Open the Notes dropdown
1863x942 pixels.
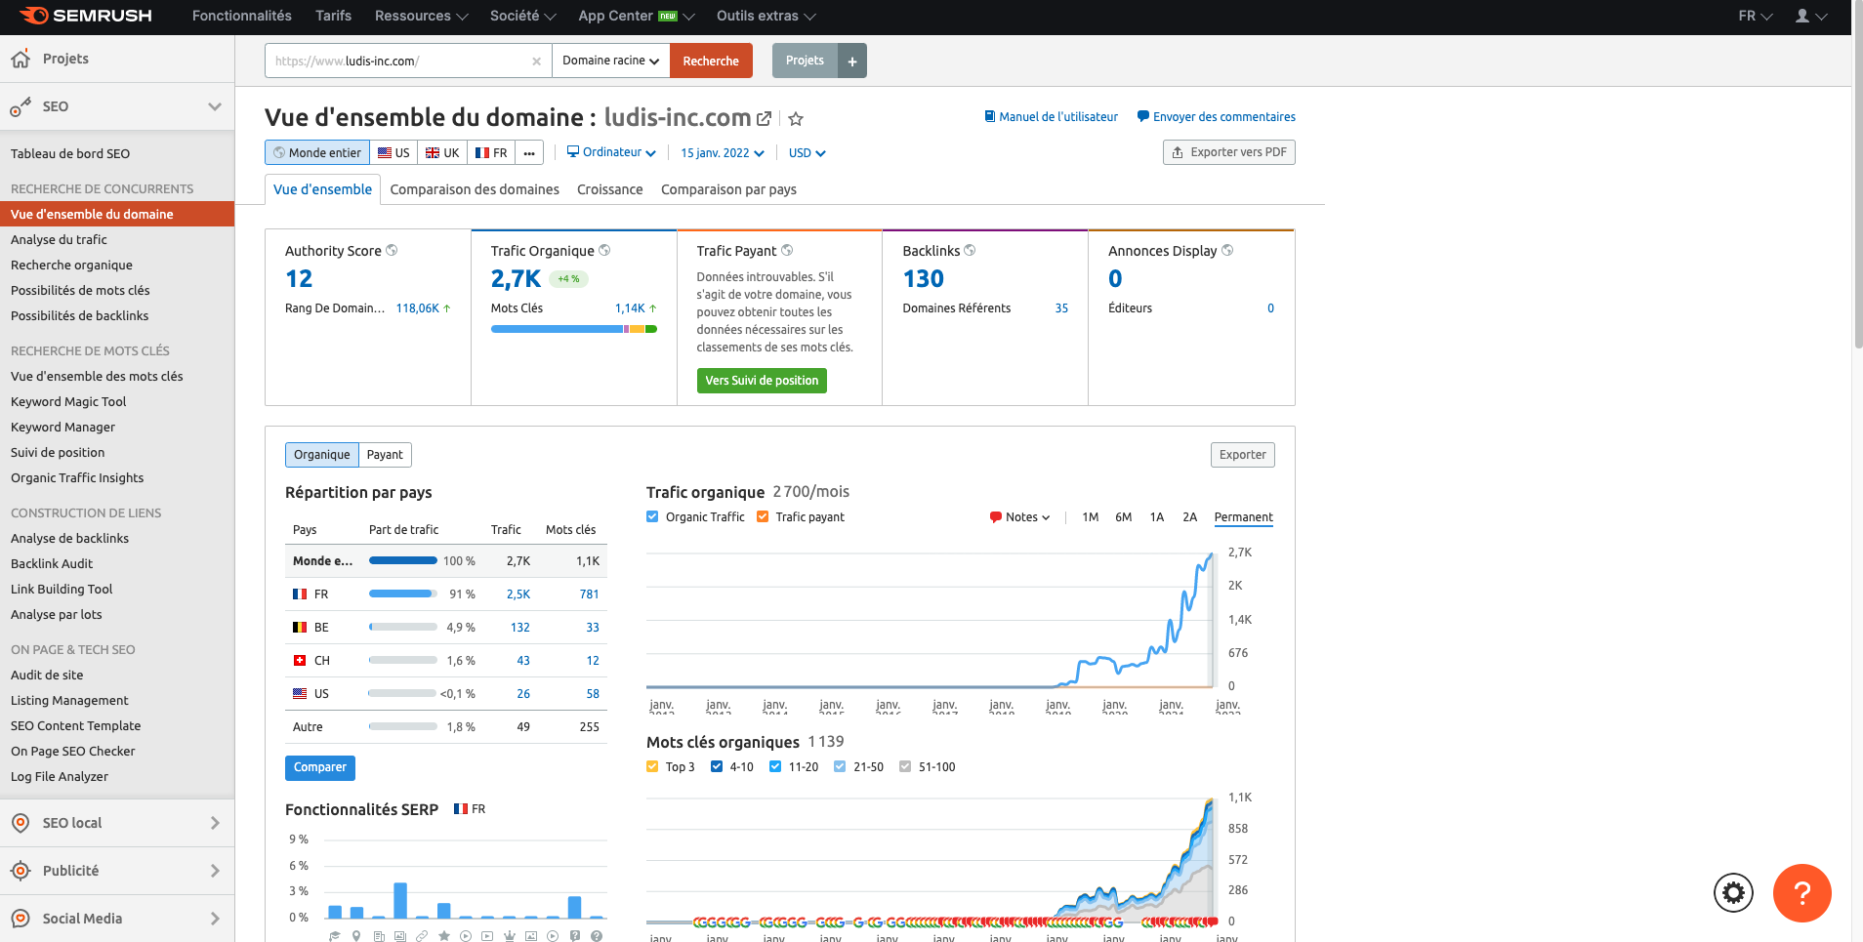(x=1020, y=517)
